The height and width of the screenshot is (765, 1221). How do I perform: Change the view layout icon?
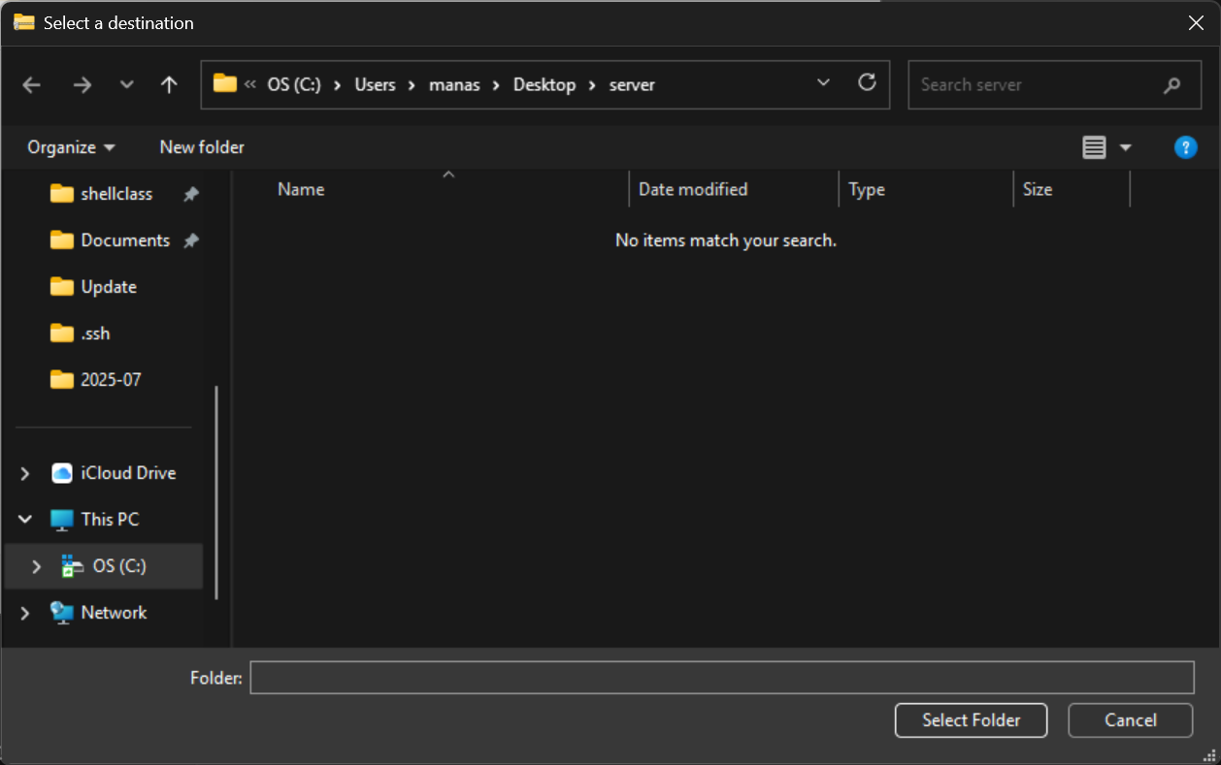pos(1094,147)
